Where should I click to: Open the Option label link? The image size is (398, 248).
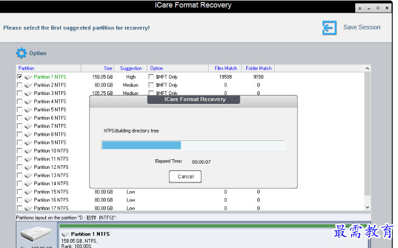(x=38, y=53)
